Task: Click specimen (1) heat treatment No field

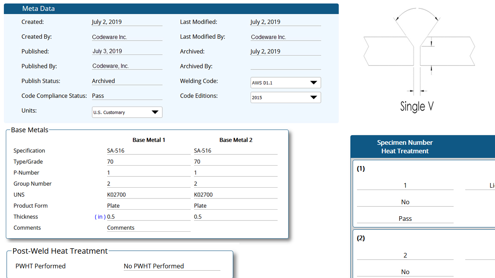Action: [x=405, y=202]
